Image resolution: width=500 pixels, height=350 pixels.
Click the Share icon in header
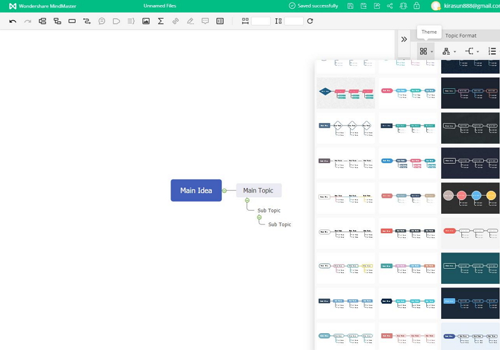pyautogui.click(x=390, y=6)
